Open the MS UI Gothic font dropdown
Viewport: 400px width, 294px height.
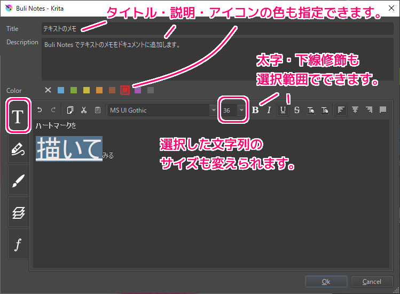[x=213, y=110]
